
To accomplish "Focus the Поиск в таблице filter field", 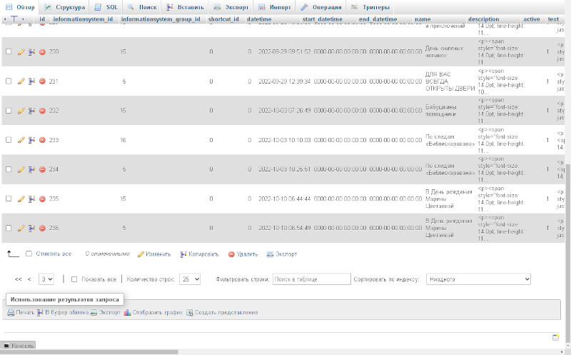I will (x=311, y=279).
